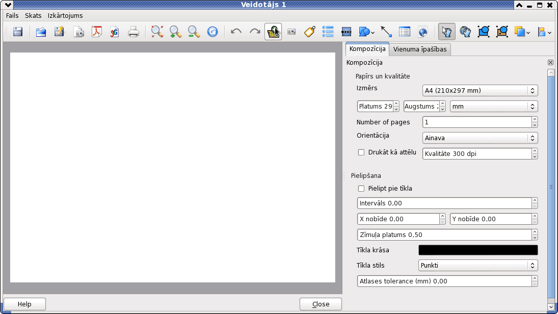Zoom out with the green minus magnifier
The width and height of the screenshot is (558, 314).
click(x=194, y=32)
